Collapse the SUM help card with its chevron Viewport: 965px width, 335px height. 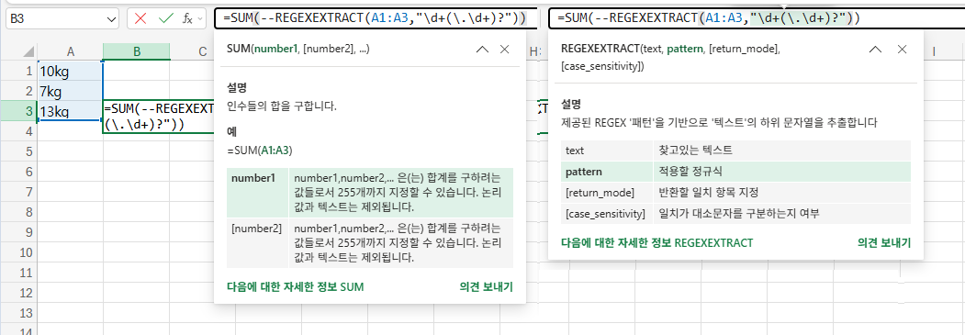[483, 50]
